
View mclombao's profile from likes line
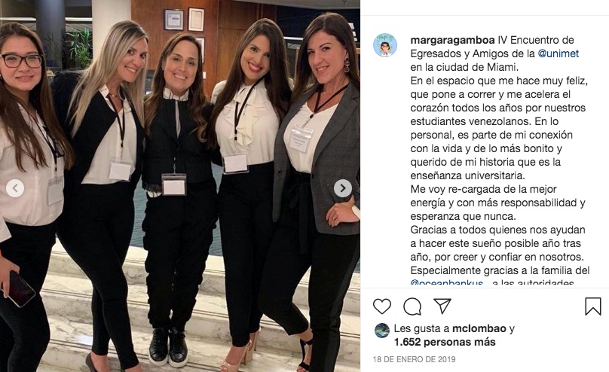(x=479, y=328)
